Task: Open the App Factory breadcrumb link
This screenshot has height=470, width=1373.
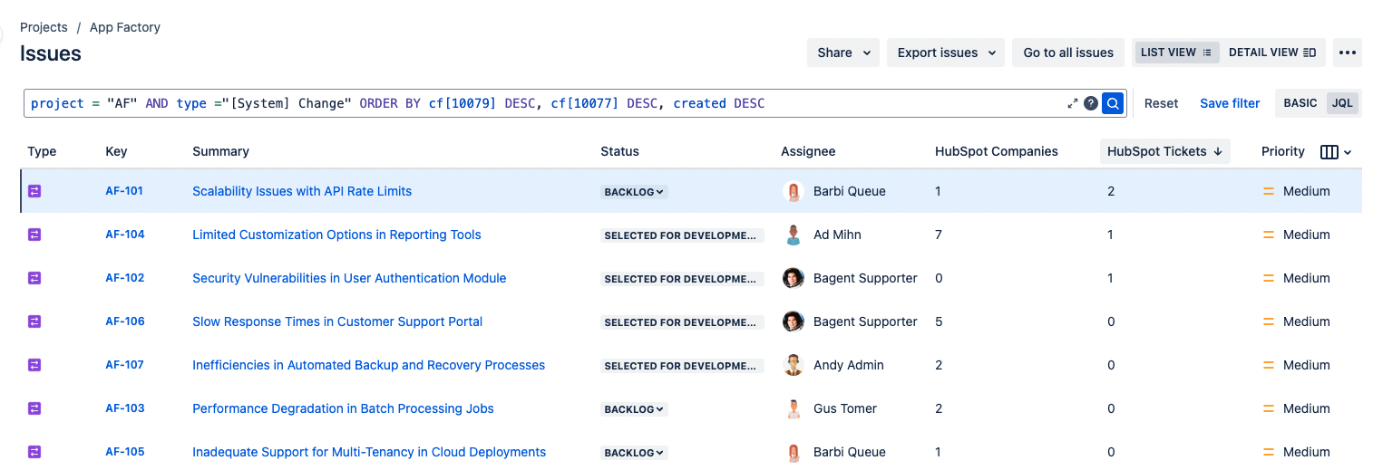Action: (125, 27)
